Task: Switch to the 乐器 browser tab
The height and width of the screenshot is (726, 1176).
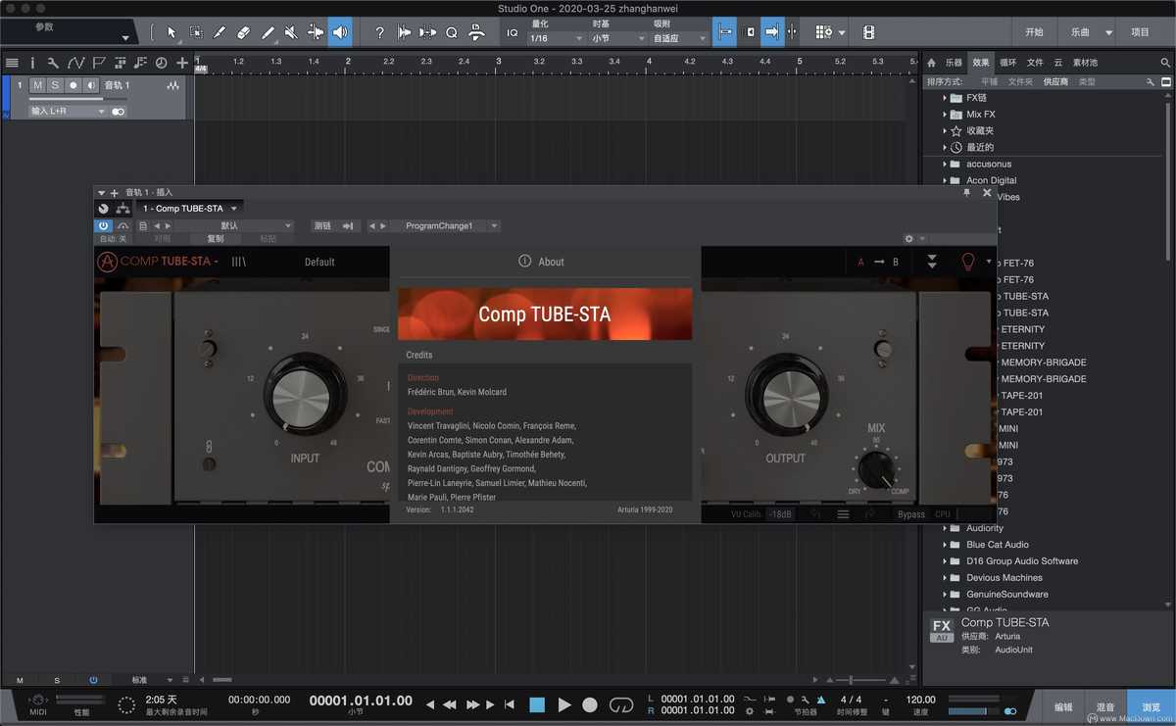Action: point(954,63)
